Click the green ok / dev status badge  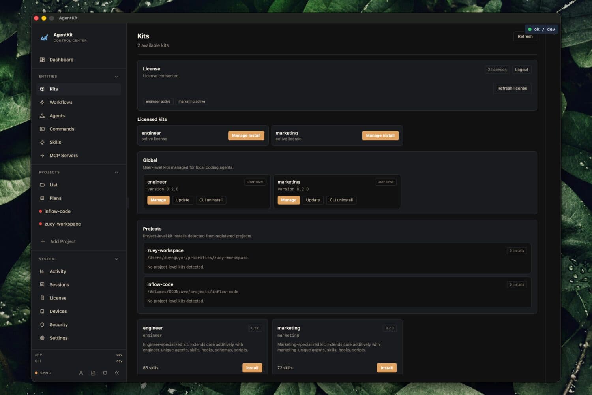pyautogui.click(x=541, y=29)
